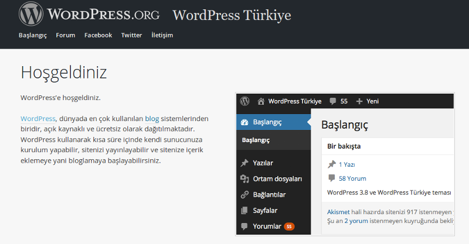Open the 2 yorum spam queue link
The height and width of the screenshot is (244, 469).
click(356, 221)
